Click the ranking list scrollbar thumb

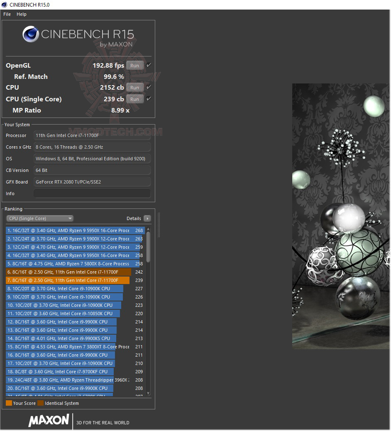pyautogui.click(x=148, y=247)
